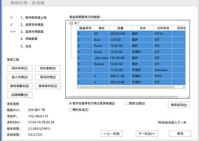Click 远端唤醒(W) button
Image resolution: width=199 pixels, height=141 pixels.
tap(19, 95)
